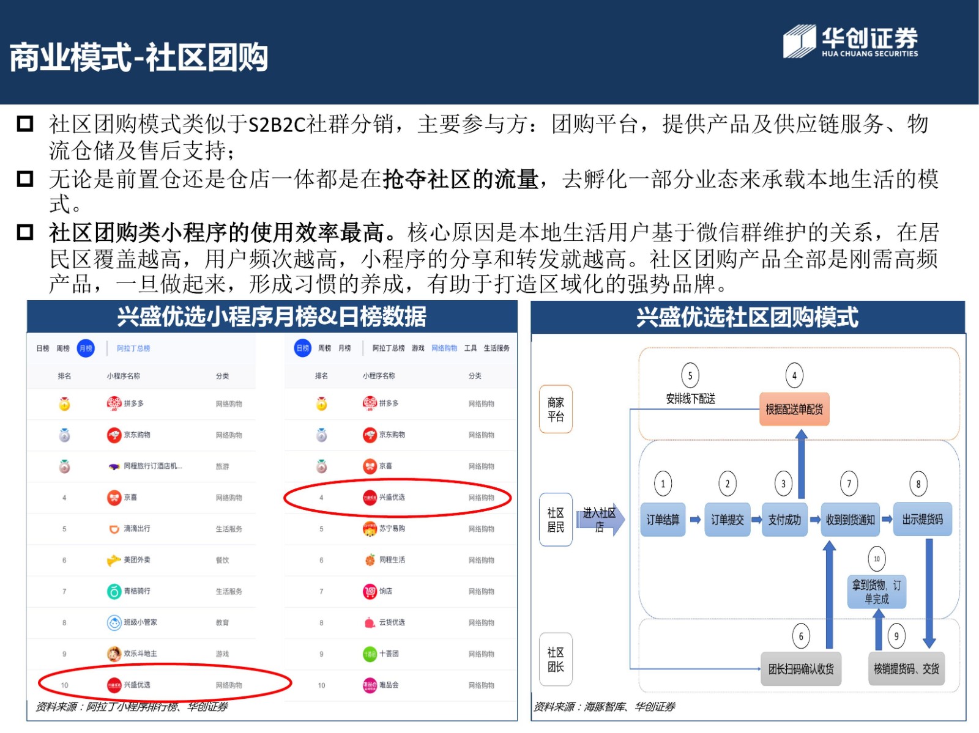This screenshot has height=733, width=979.
Task: Click the 同程生活 mini-program icon
Action: (x=370, y=560)
